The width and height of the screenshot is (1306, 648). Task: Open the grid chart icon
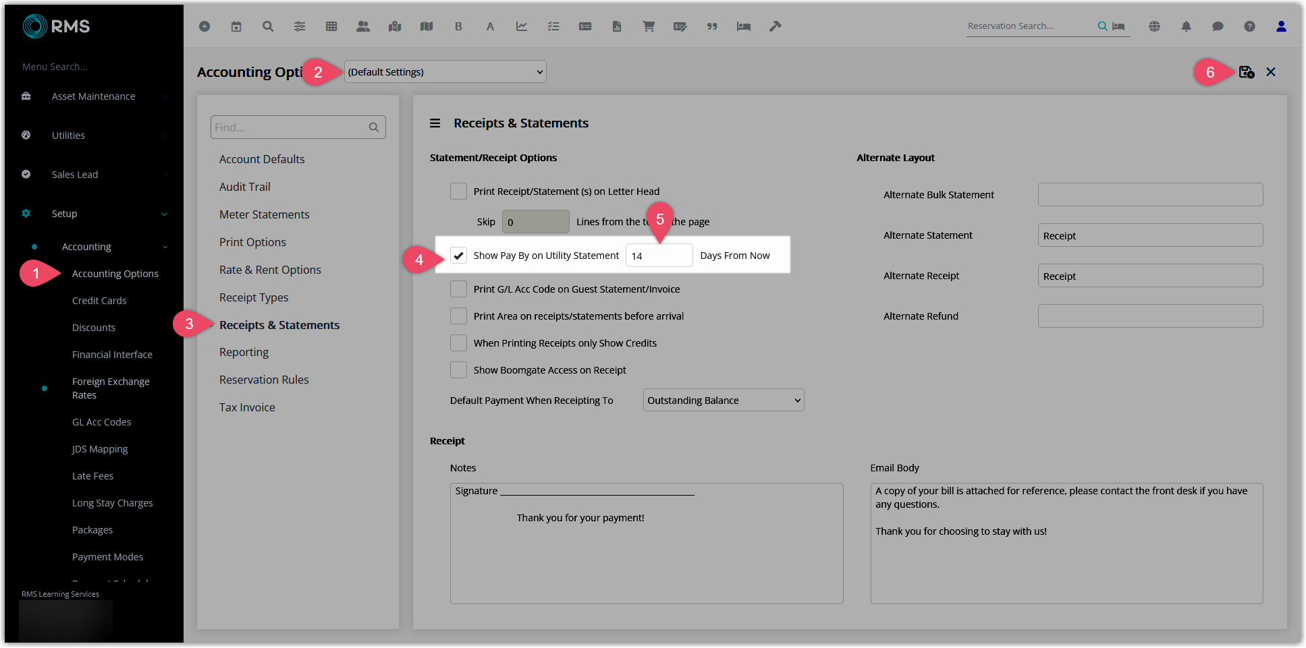pos(331,26)
